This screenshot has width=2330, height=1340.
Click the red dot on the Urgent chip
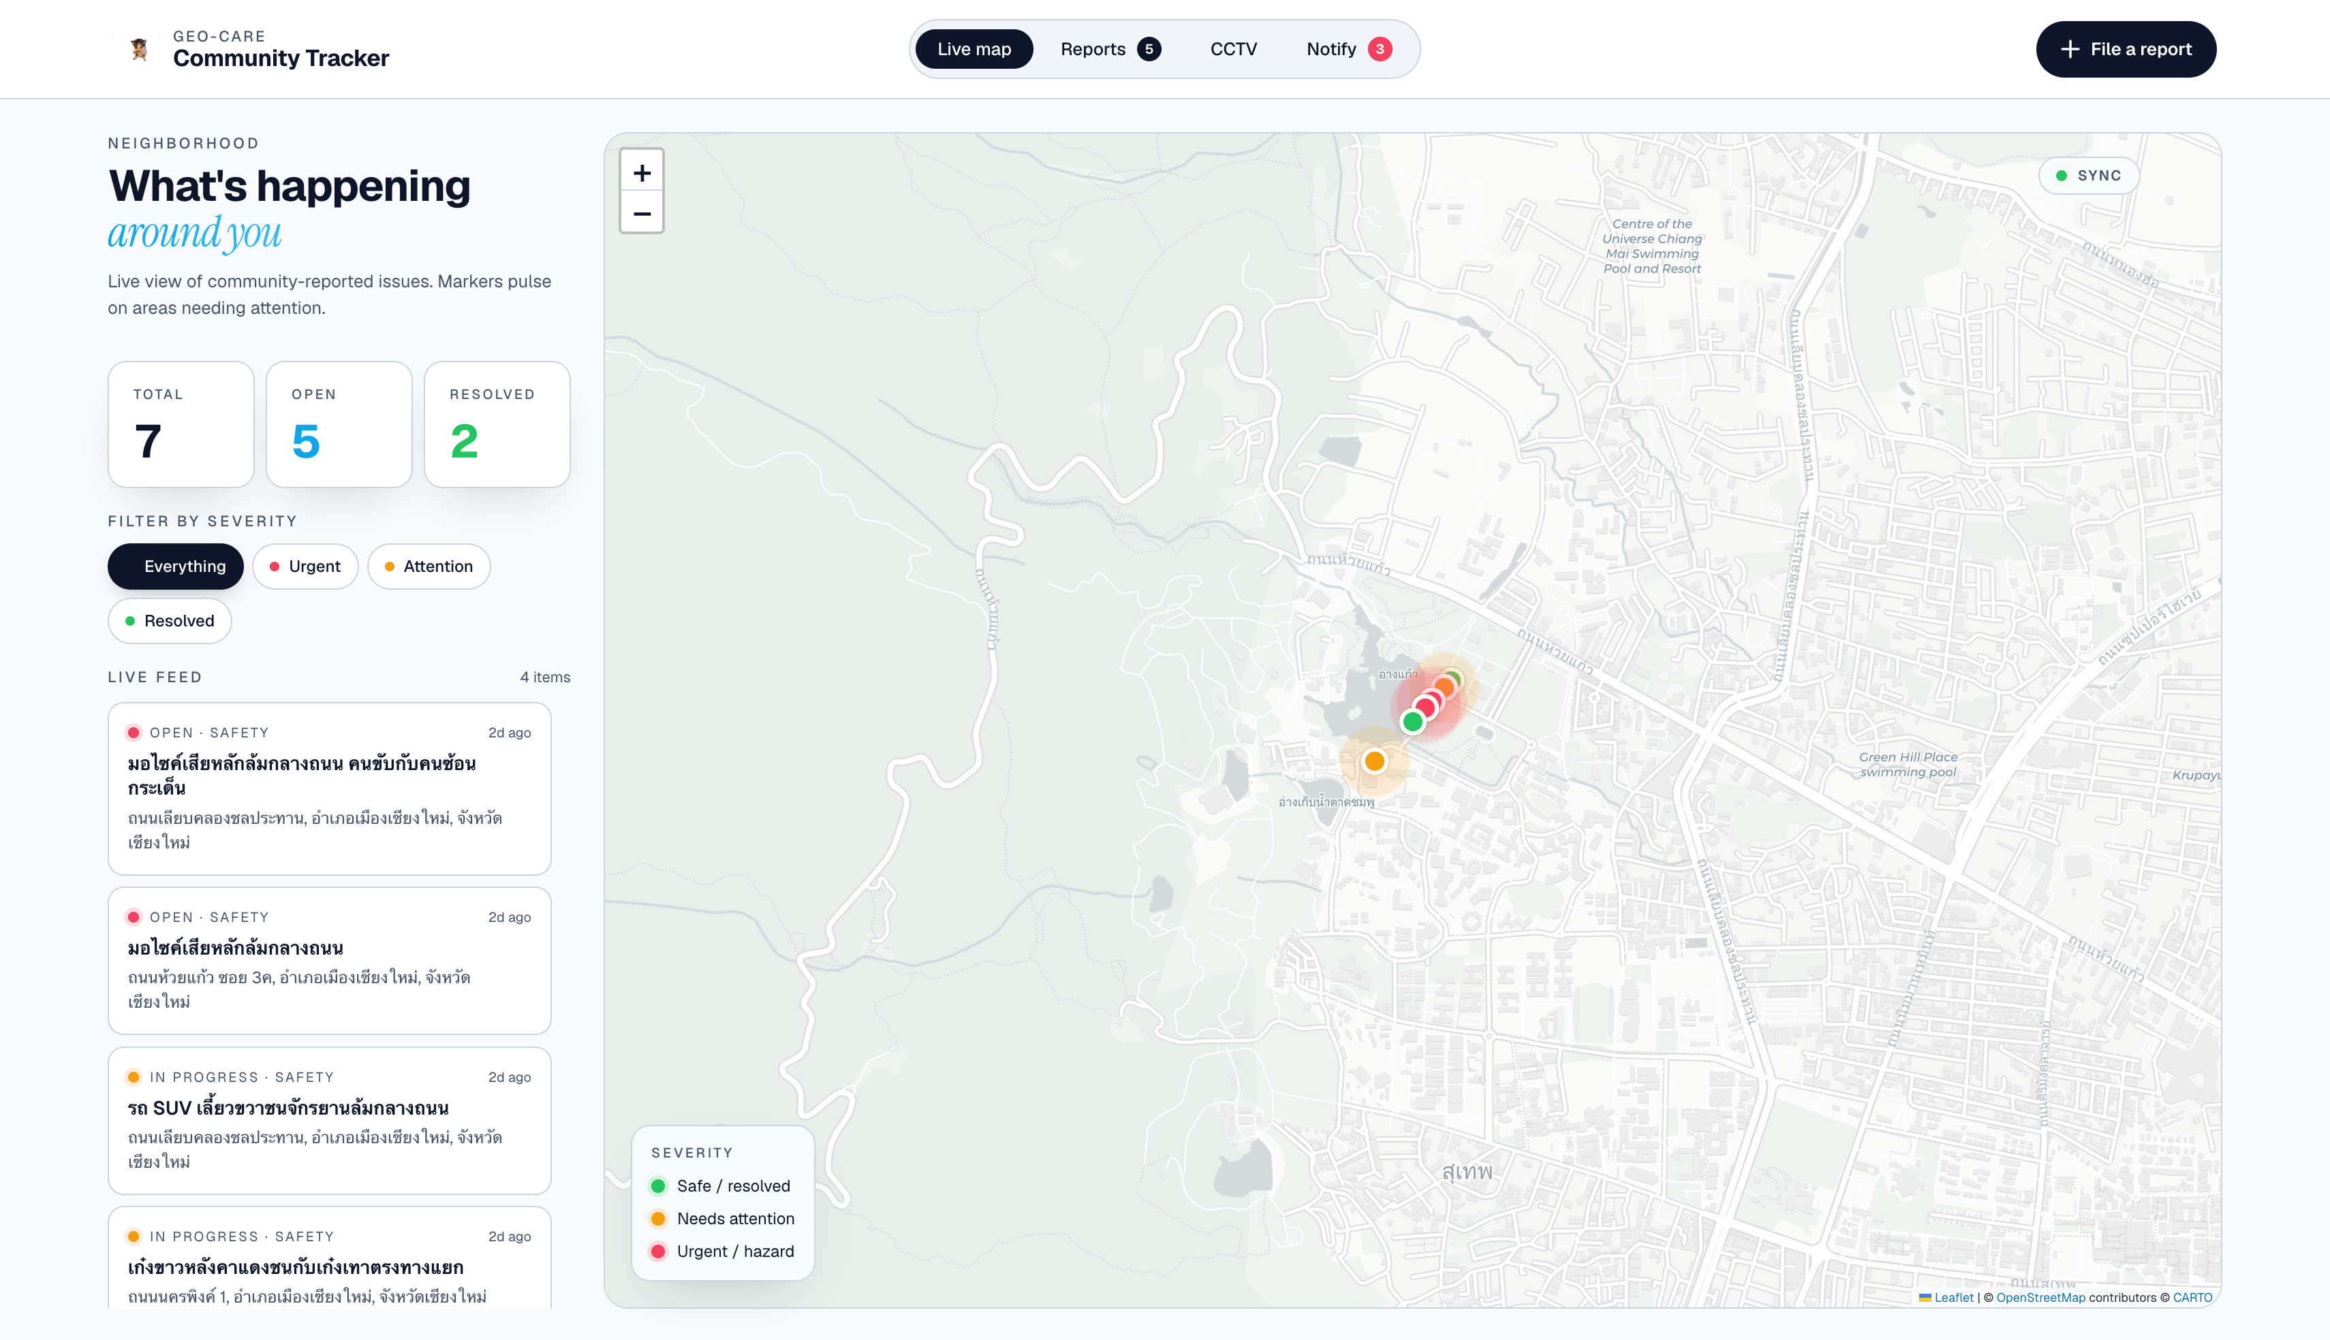tap(275, 567)
